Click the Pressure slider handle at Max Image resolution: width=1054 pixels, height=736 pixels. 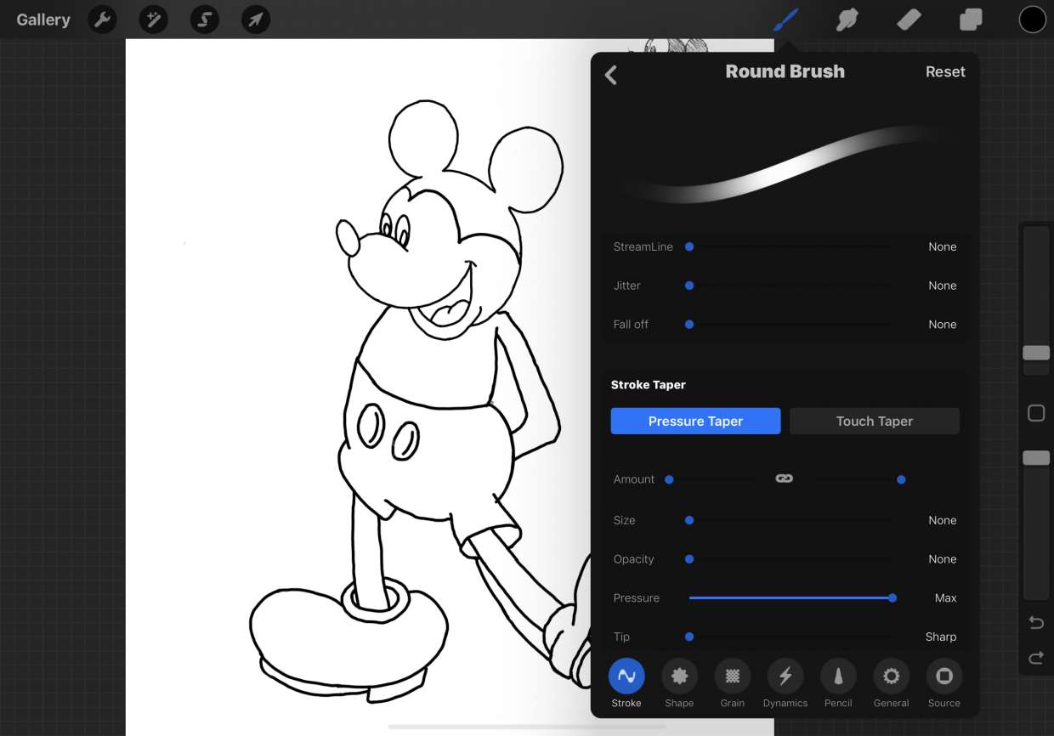(892, 598)
